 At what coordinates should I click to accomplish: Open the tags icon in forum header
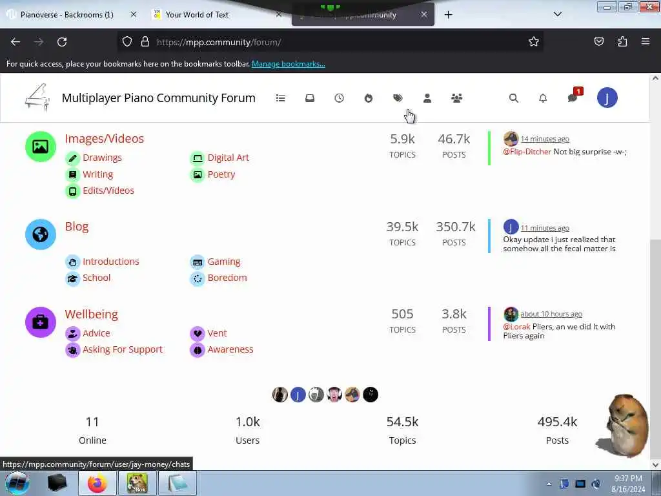pyautogui.click(x=398, y=98)
